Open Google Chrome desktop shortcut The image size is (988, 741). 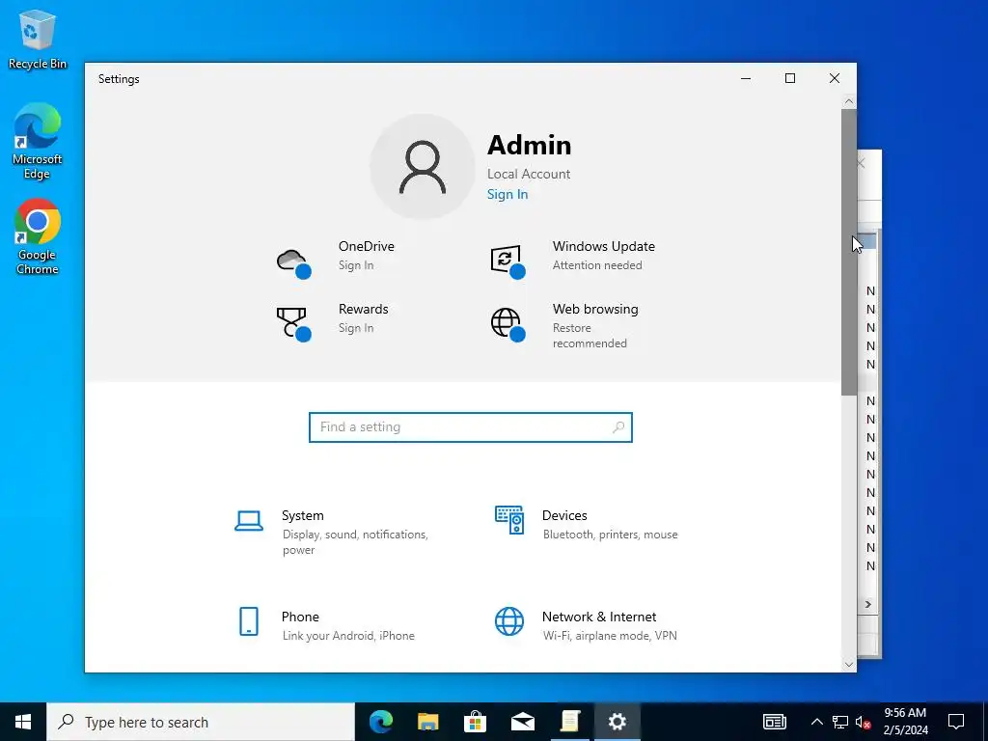[x=38, y=237]
